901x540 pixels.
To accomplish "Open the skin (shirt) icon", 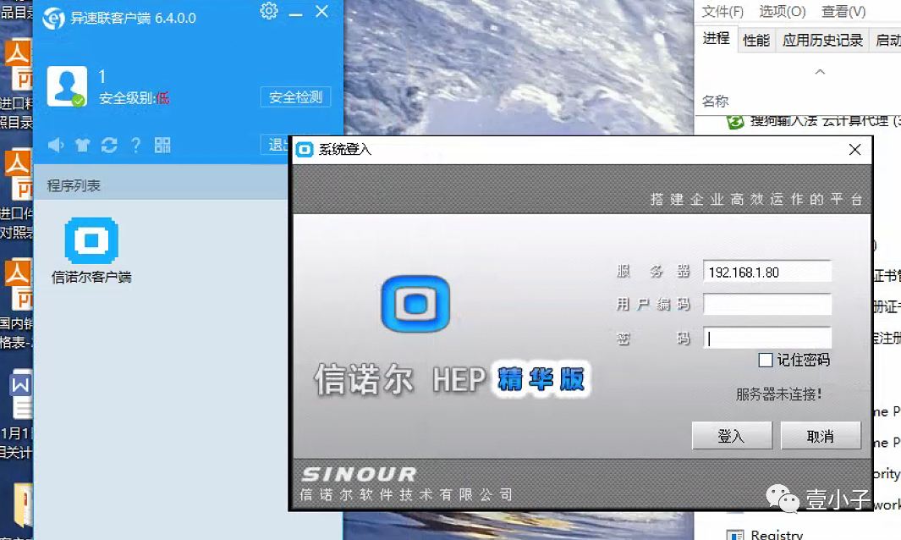I will pos(82,145).
